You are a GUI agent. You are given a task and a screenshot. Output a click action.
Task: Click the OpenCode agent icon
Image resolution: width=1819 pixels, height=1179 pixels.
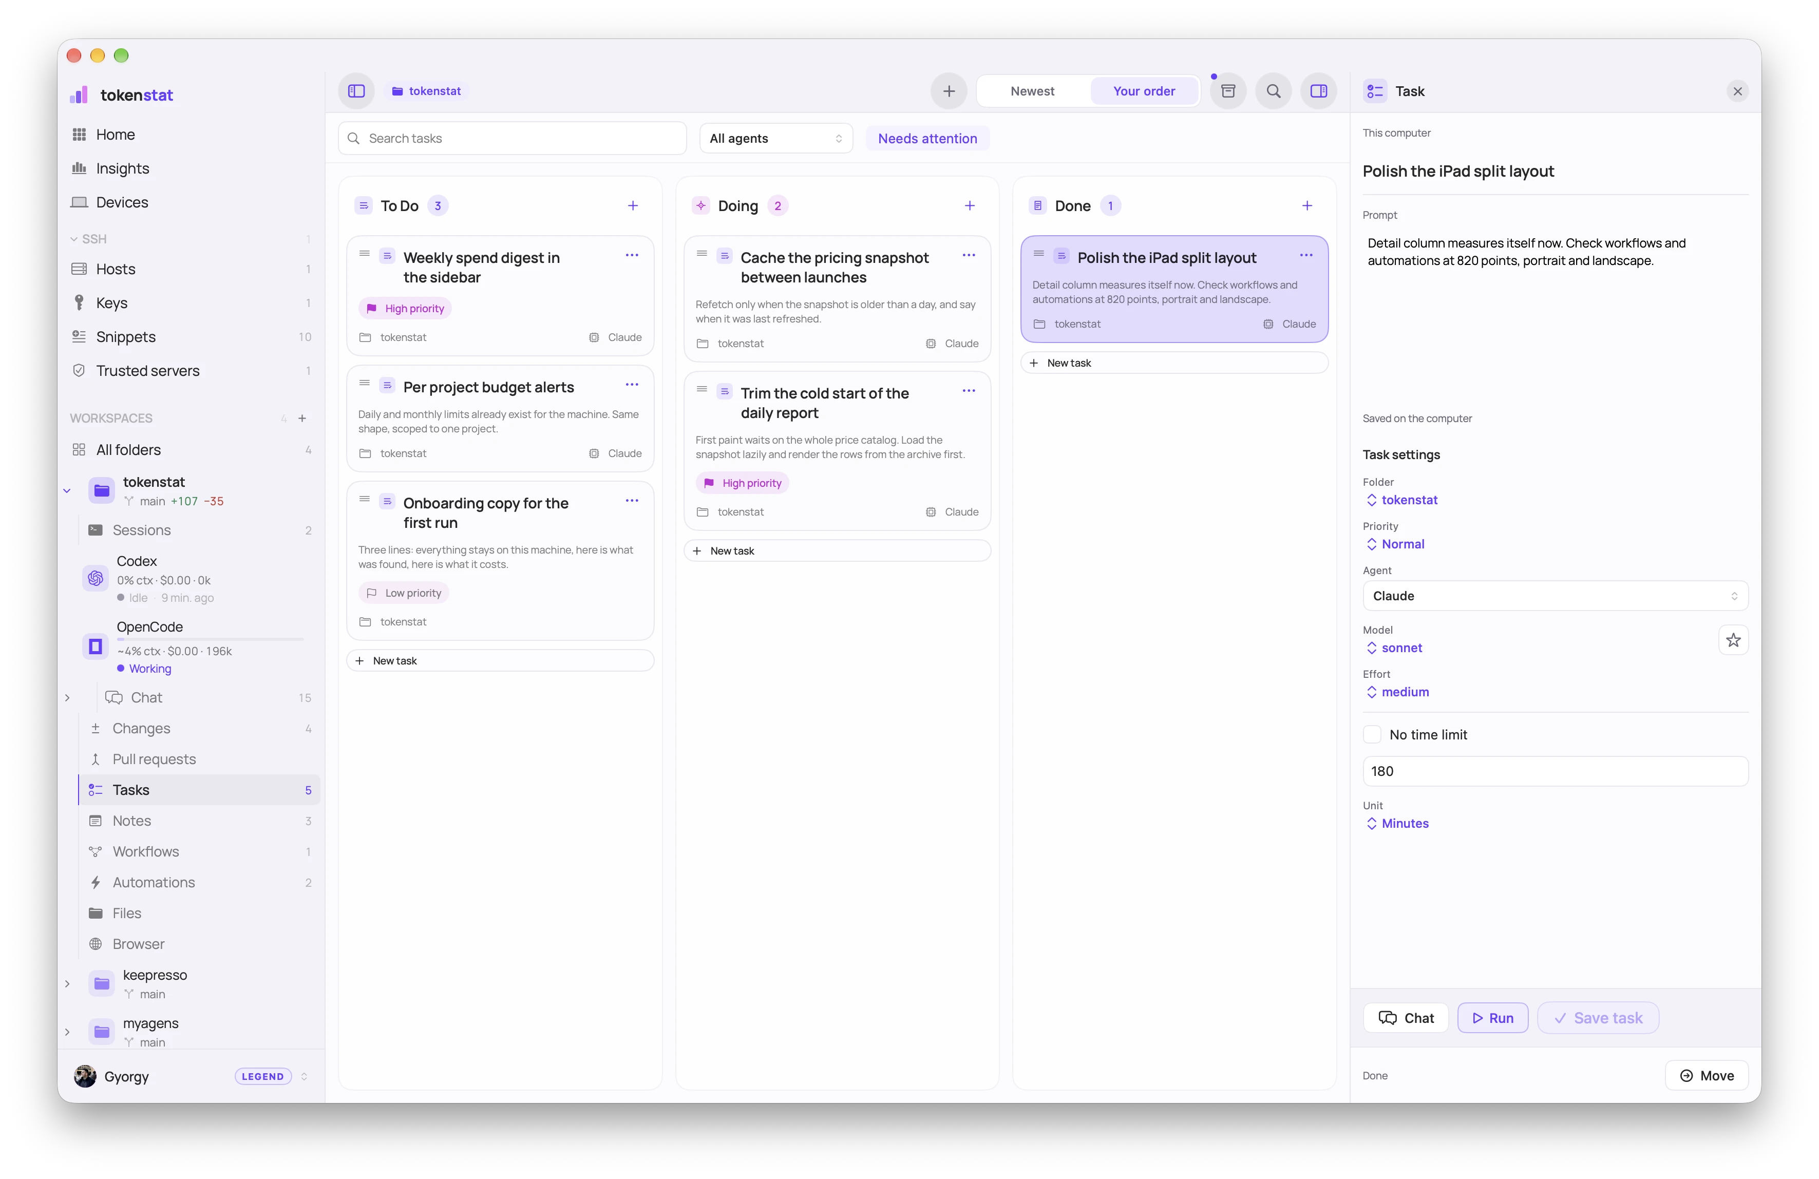pyautogui.click(x=96, y=646)
